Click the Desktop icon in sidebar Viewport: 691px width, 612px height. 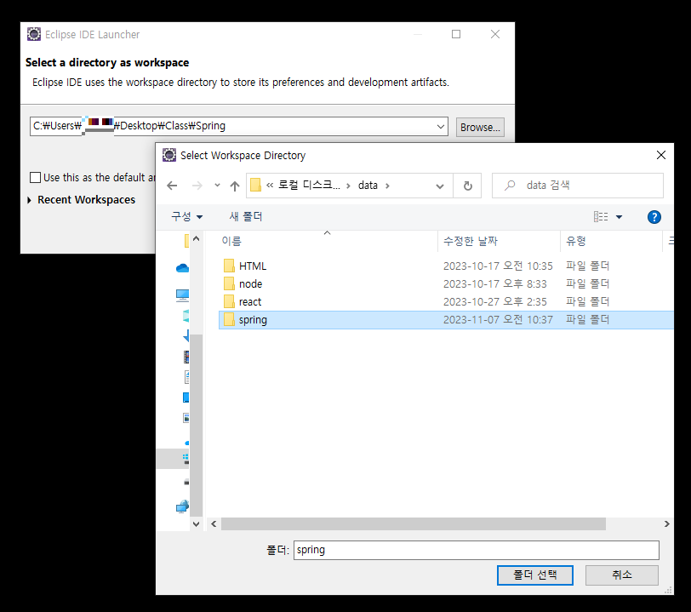[x=186, y=398]
